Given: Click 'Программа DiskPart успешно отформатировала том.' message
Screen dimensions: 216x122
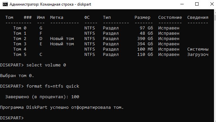Looking at the screenshot, I should (x=62, y=107).
